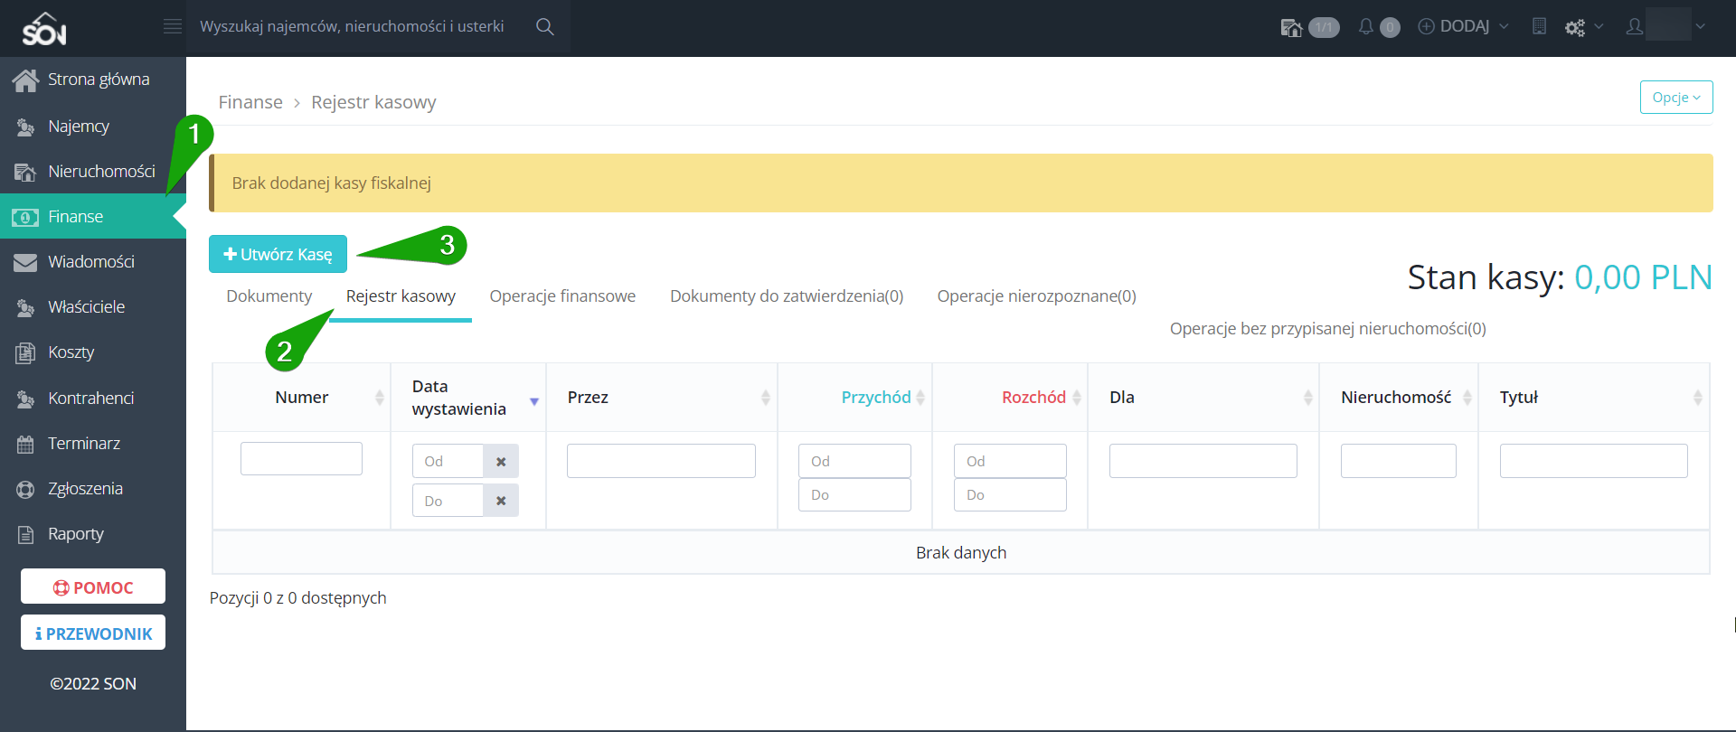Open Dokumenty do zatwierdzenia(0) tab

click(787, 296)
